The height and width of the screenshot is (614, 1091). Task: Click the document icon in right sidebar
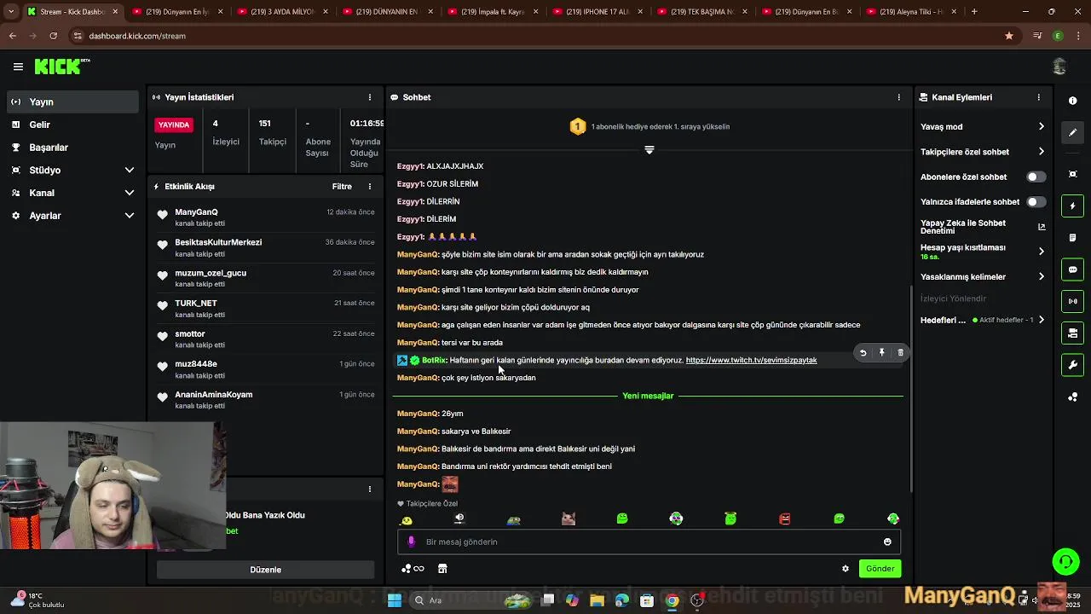coord(1072,238)
